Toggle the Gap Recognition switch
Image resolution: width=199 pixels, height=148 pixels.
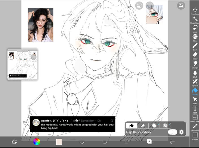[x=173, y=132]
